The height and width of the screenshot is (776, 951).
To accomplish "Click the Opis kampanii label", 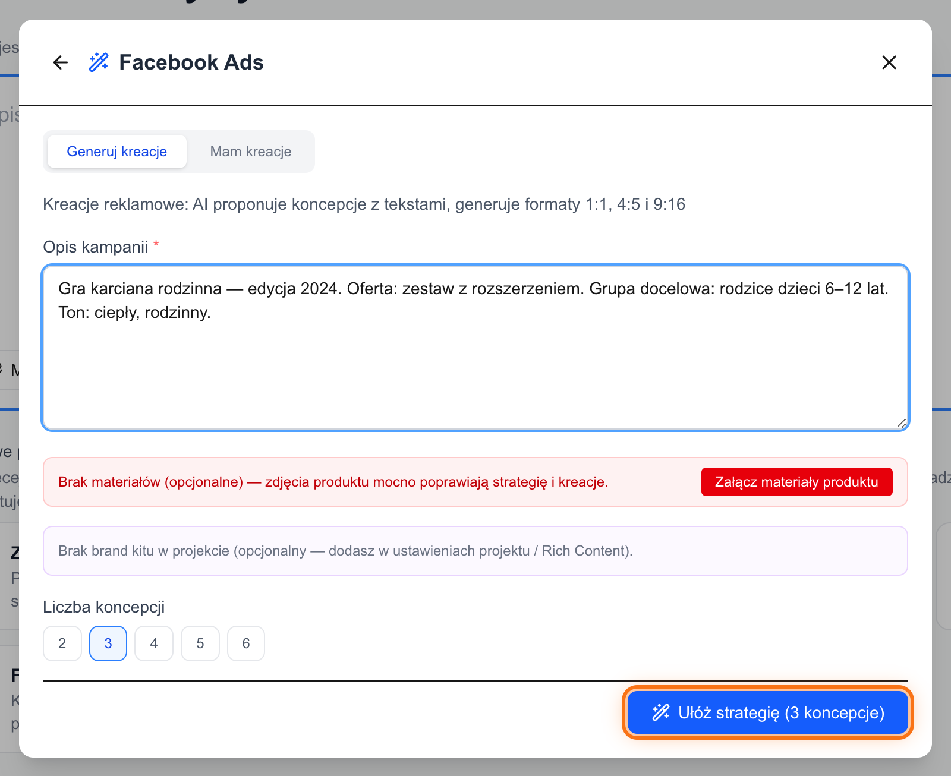I will pyautogui.click(x=96, y=247).
